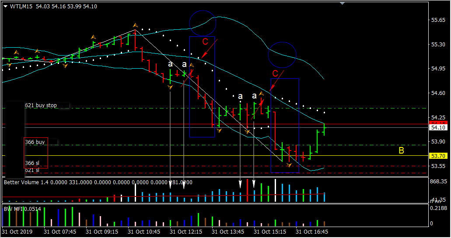The image size is (451, 238).
Task: Click the 54.60 price scale value
Action: coord(438,93)
